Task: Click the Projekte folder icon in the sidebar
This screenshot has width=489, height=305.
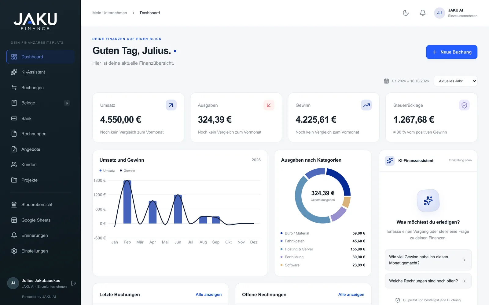Action: point(14,180)
